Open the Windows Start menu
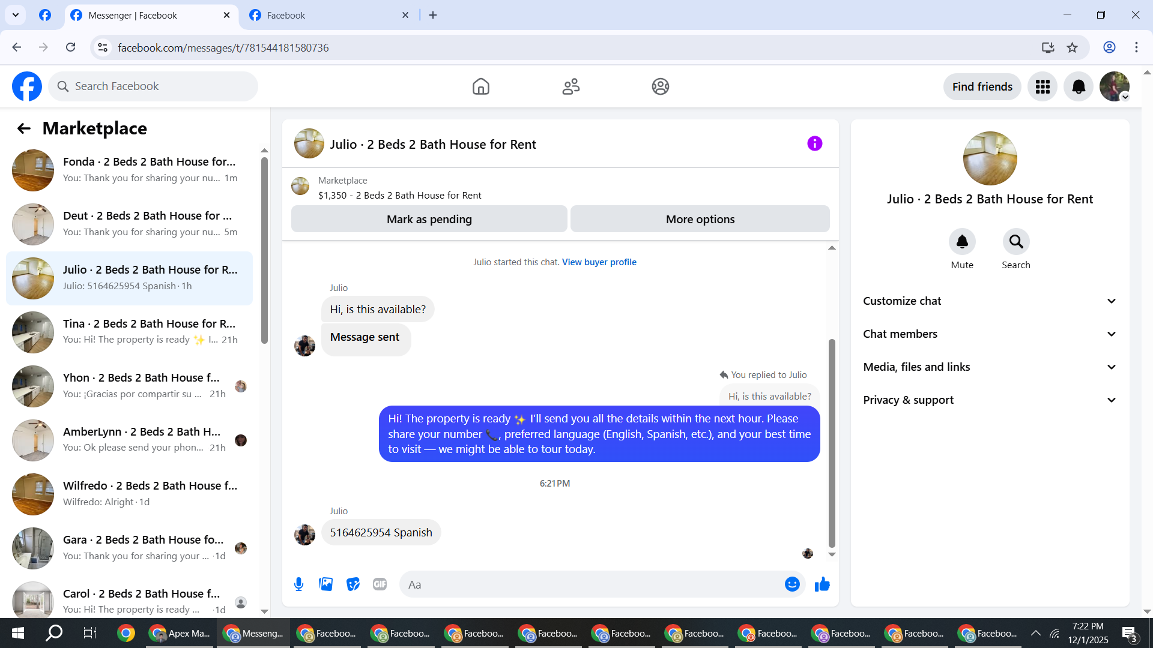The height and width of the screenshot is (648, 1153). [x=18, y=633]
